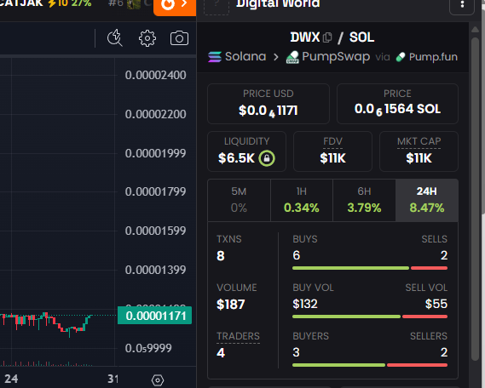Click the buyers versus sellers bar
Image resolution: width=485 pixels, height=388 pixels.
[x=370, y=365]
